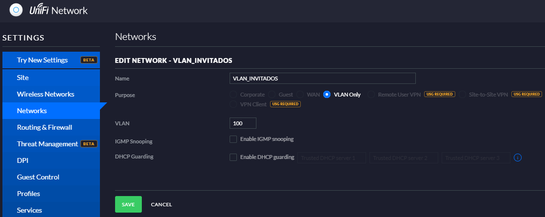Select the Corporate purpose radio button

coord(233,94)
